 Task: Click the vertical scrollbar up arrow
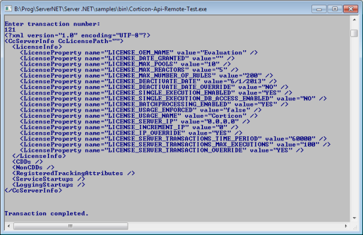(354, 20)
